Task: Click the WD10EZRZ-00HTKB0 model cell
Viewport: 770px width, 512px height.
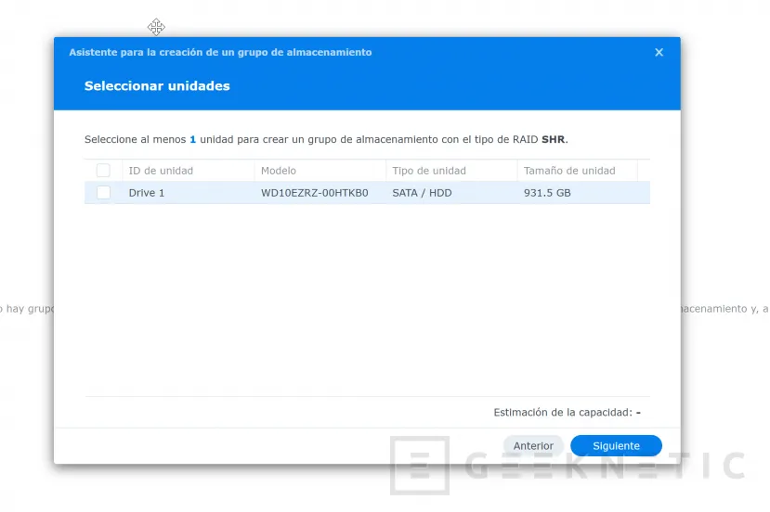Action: pyautogui.click(x=315, y=193)
